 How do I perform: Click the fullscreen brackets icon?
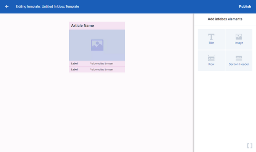pos(250,146)
